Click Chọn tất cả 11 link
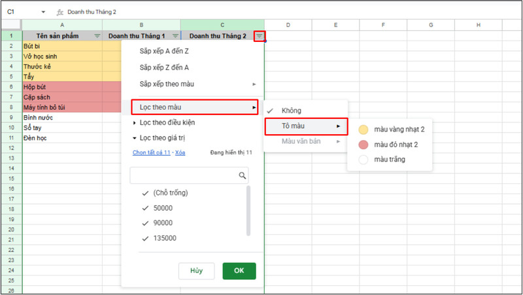Viewport: 523px width, 295px height. 151,152
